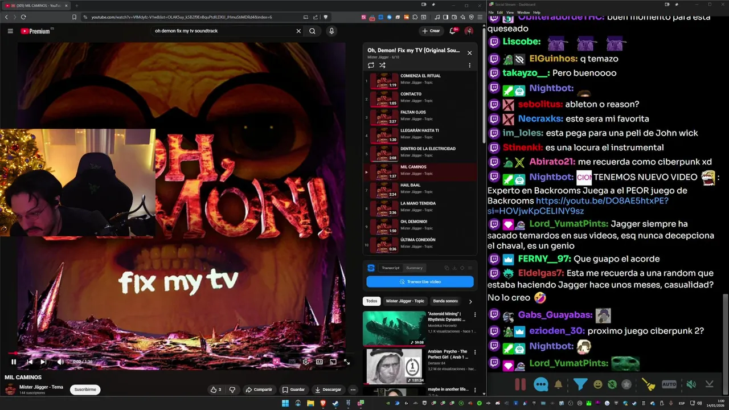Open playlist options three-dot menu
The image size is (729, 410).
tap(469, 65)
